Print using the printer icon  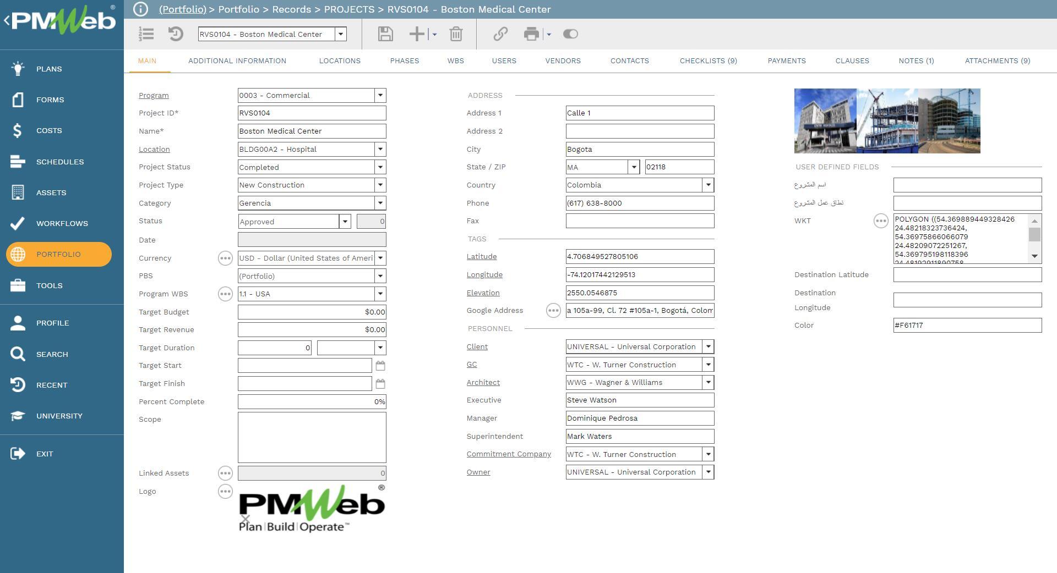coord(531,34)
